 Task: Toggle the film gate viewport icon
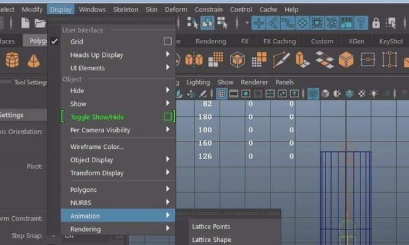pos(234,94)
